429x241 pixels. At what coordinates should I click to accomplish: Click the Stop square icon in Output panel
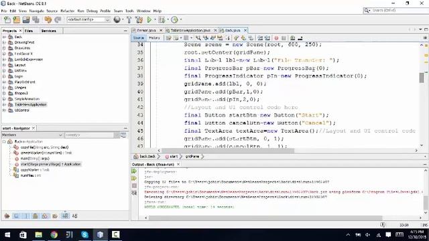point(134,186)
